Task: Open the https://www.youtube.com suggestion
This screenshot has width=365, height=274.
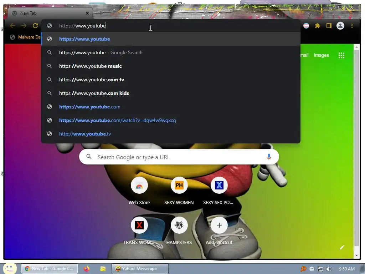Action: click(x=171, y=107)
